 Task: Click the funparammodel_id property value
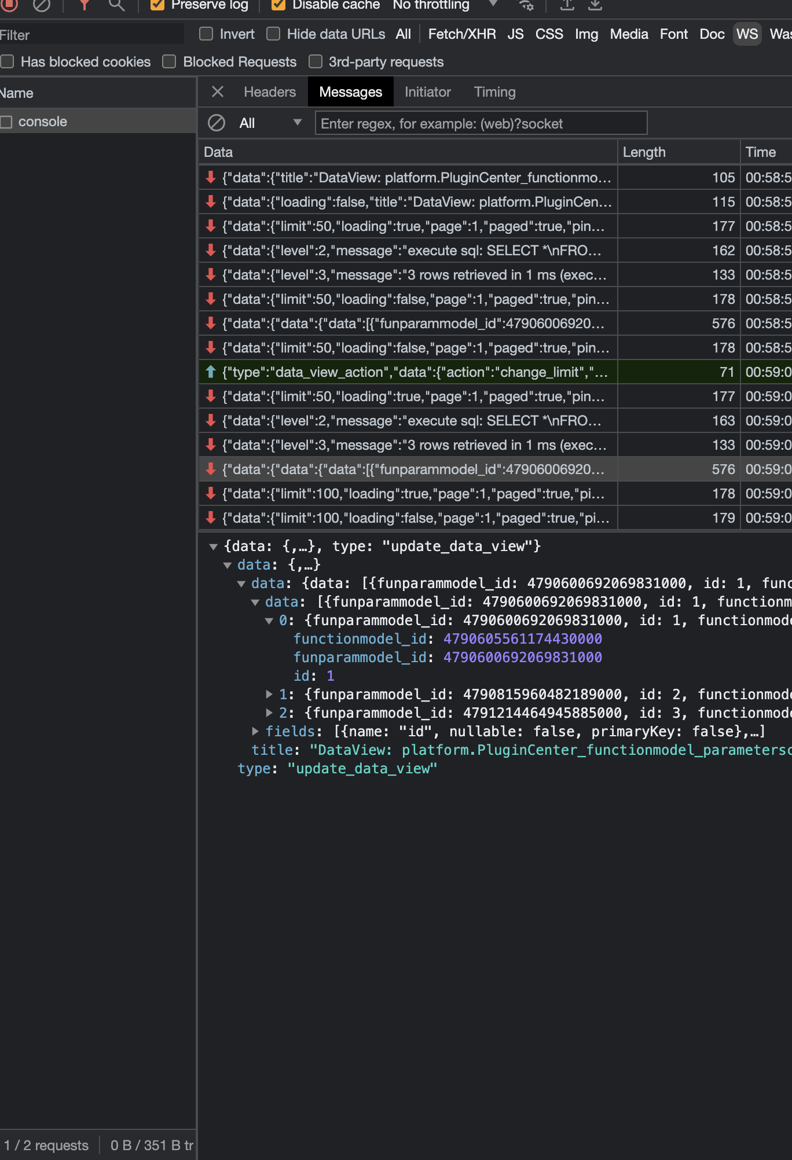coord(523,658)
